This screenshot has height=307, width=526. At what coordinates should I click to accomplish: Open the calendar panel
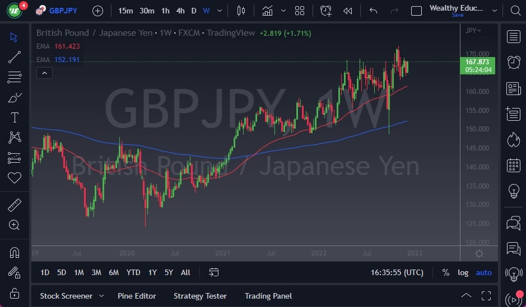514,165
